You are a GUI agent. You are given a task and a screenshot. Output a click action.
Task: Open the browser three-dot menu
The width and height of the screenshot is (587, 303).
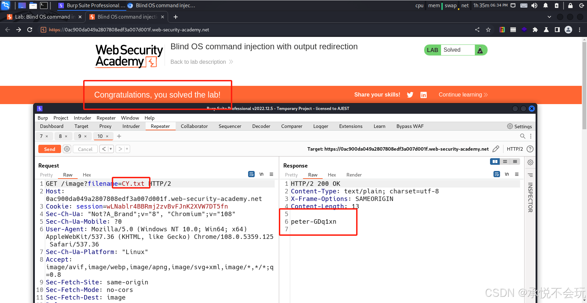(580, 30)
